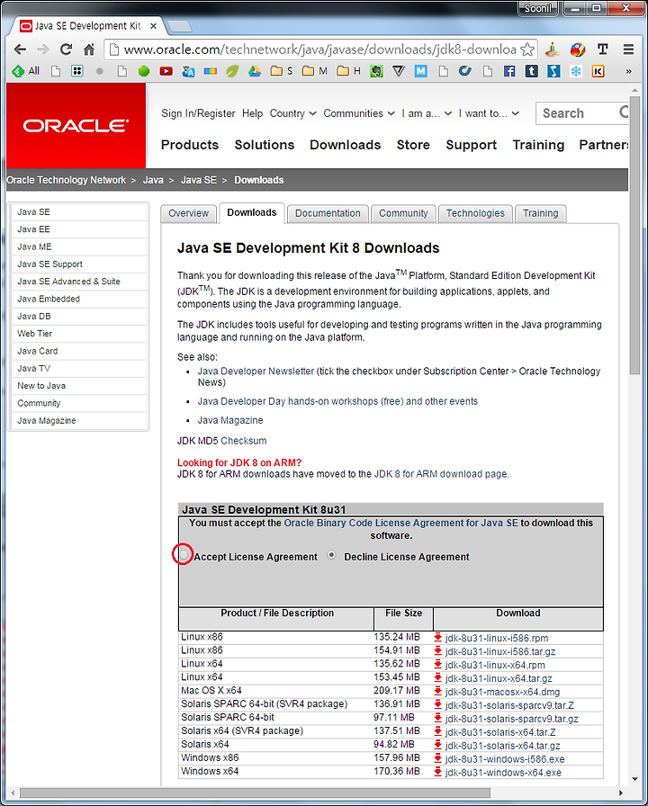The image size is (648, 806).
Task: Open the Evernote elephant bookmark icon
Action: pyautogui.click(x=376, y=71)
